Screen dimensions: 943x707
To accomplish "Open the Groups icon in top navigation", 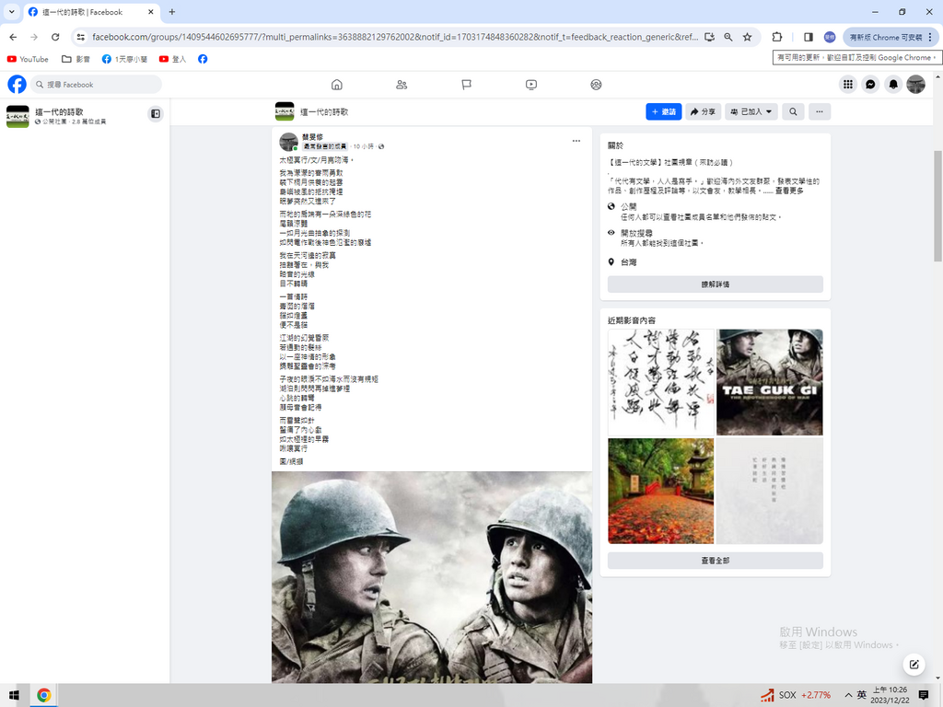I will tap(596, 85).
